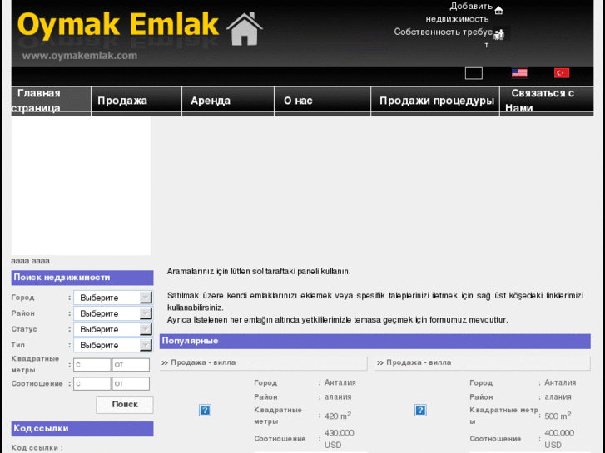Image resolution: width=605 pixels, height=453 pixels.
Task: Open the О нас menu item
Action: tap(323, 101)
